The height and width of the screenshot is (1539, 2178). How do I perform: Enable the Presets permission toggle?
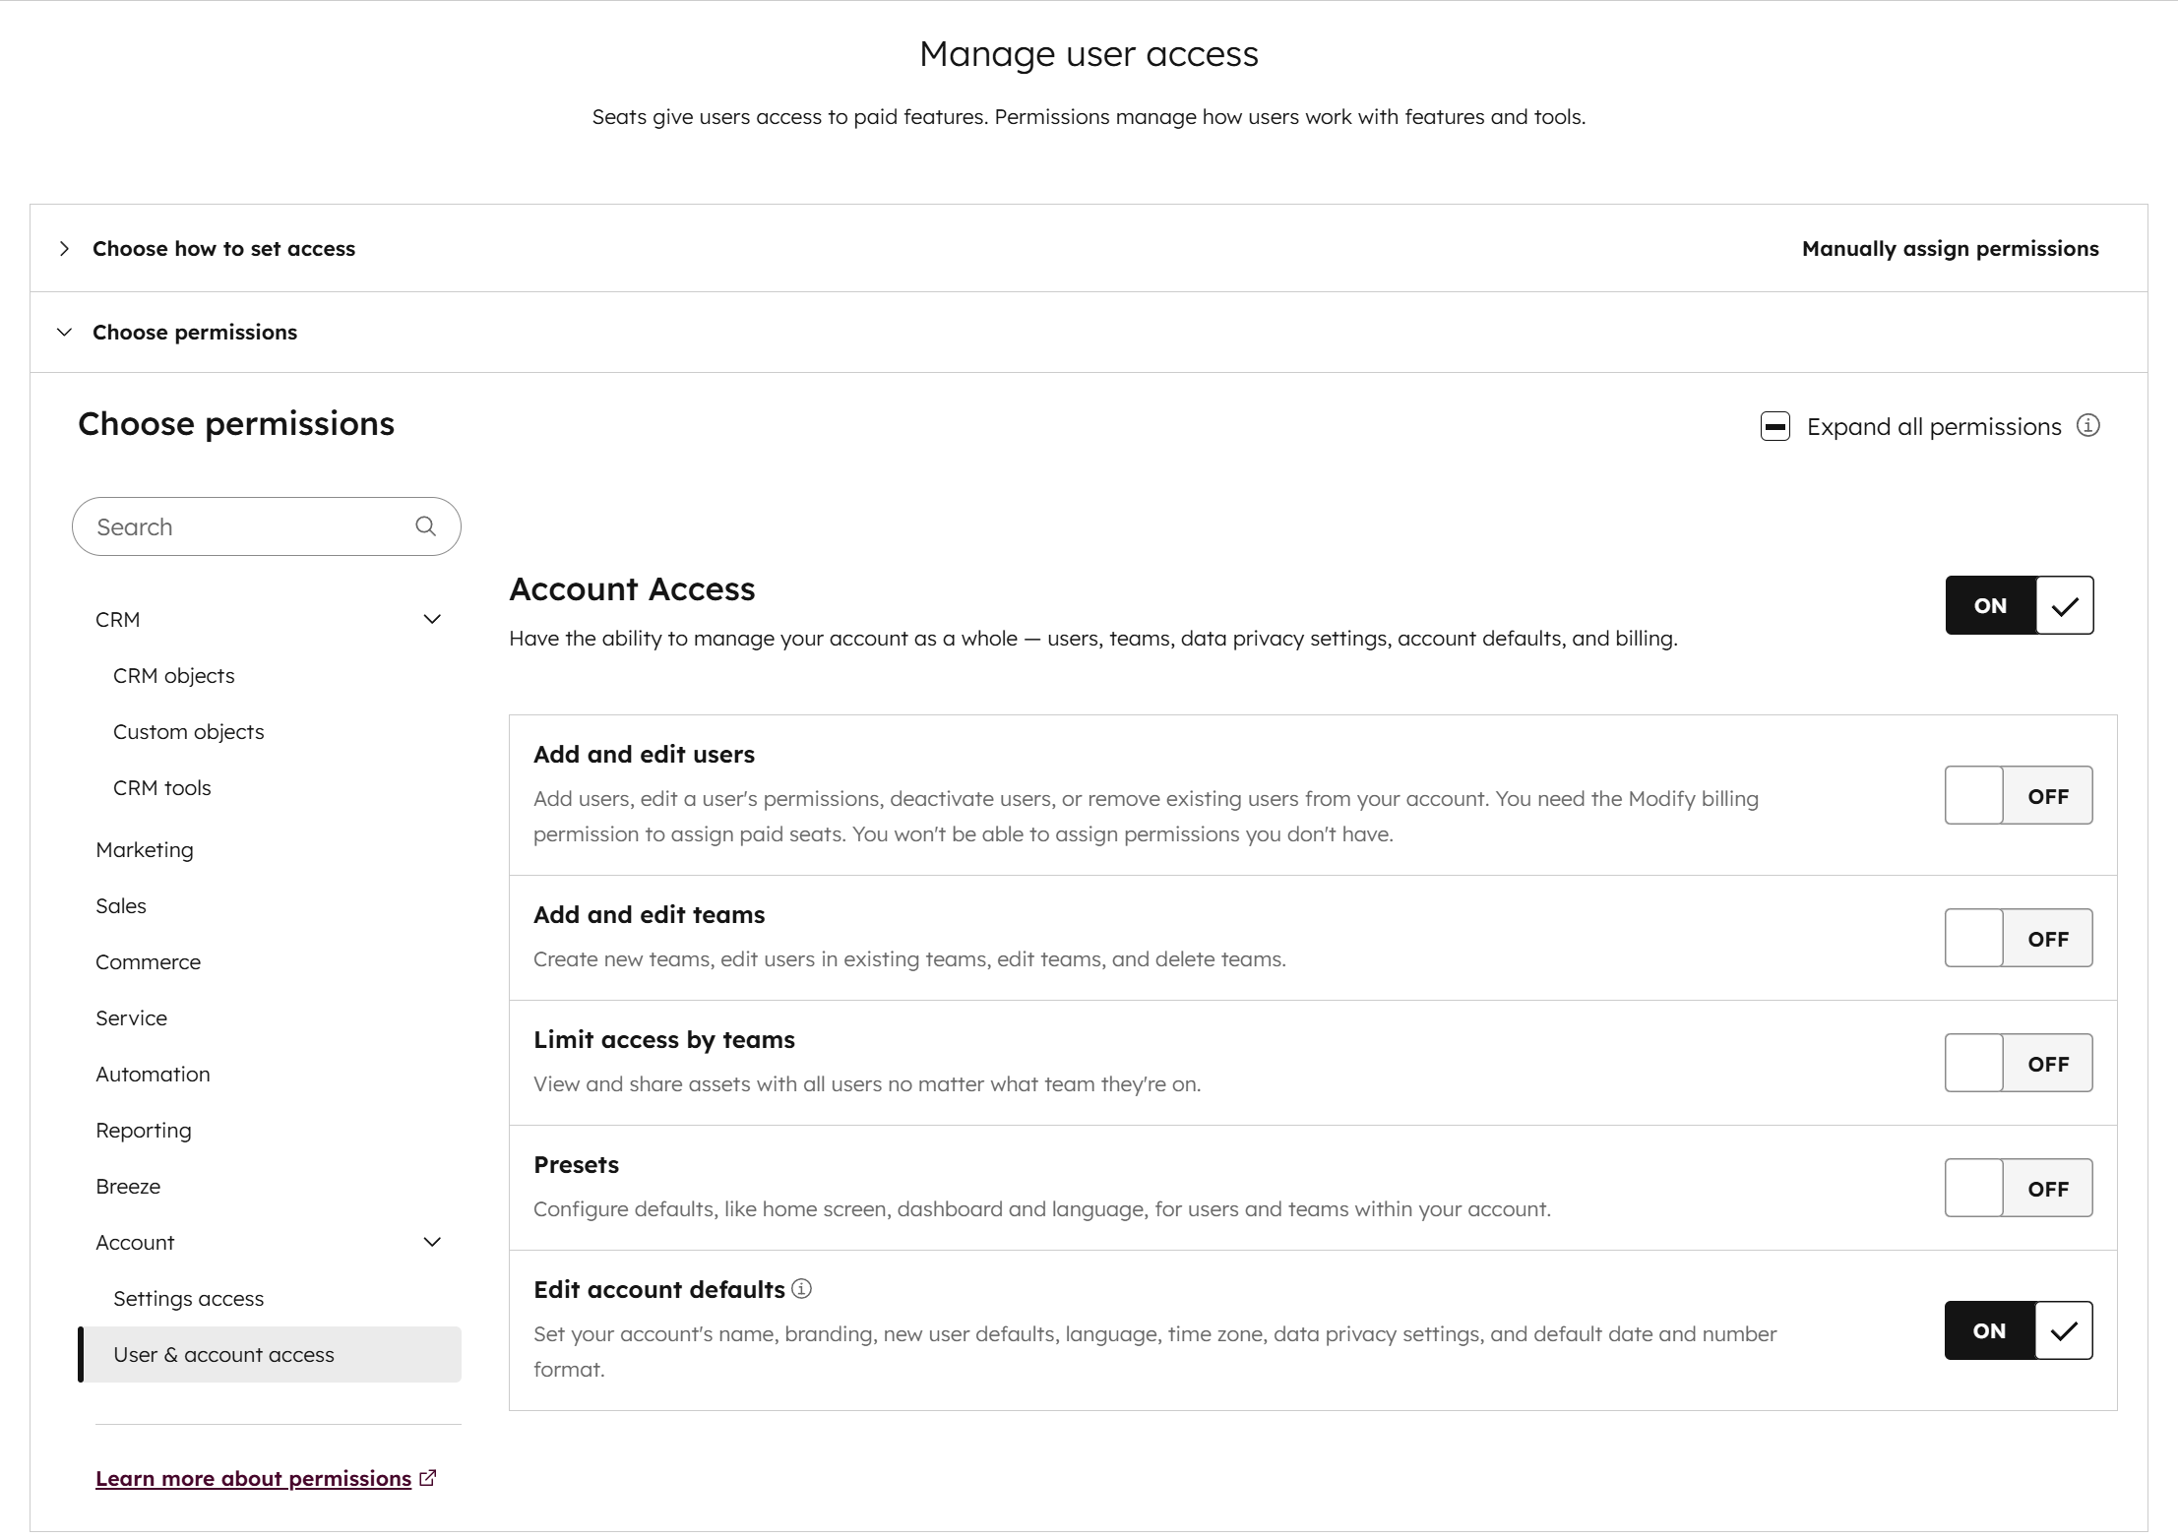coord(2018,1188)
